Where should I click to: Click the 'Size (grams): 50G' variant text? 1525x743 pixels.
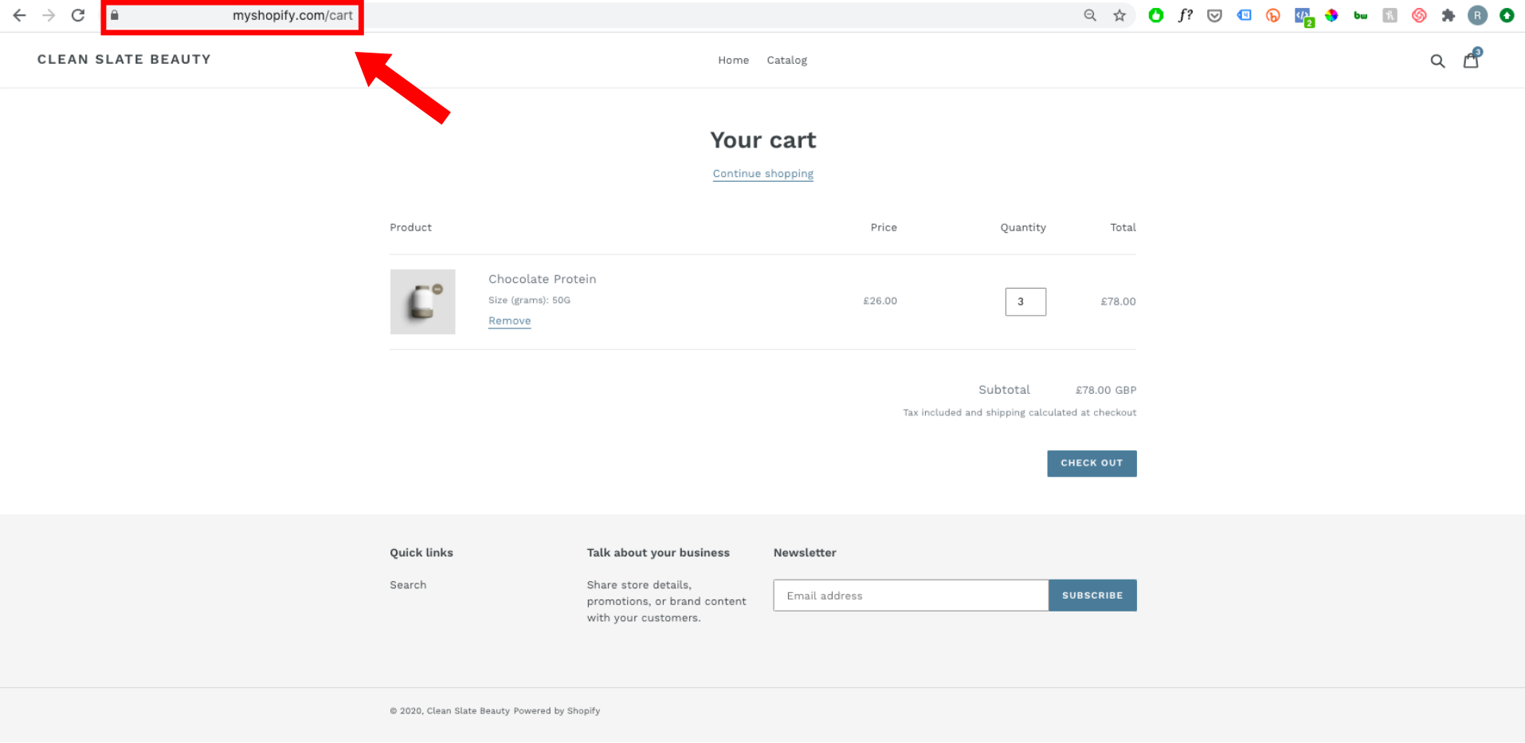[529, 300]
